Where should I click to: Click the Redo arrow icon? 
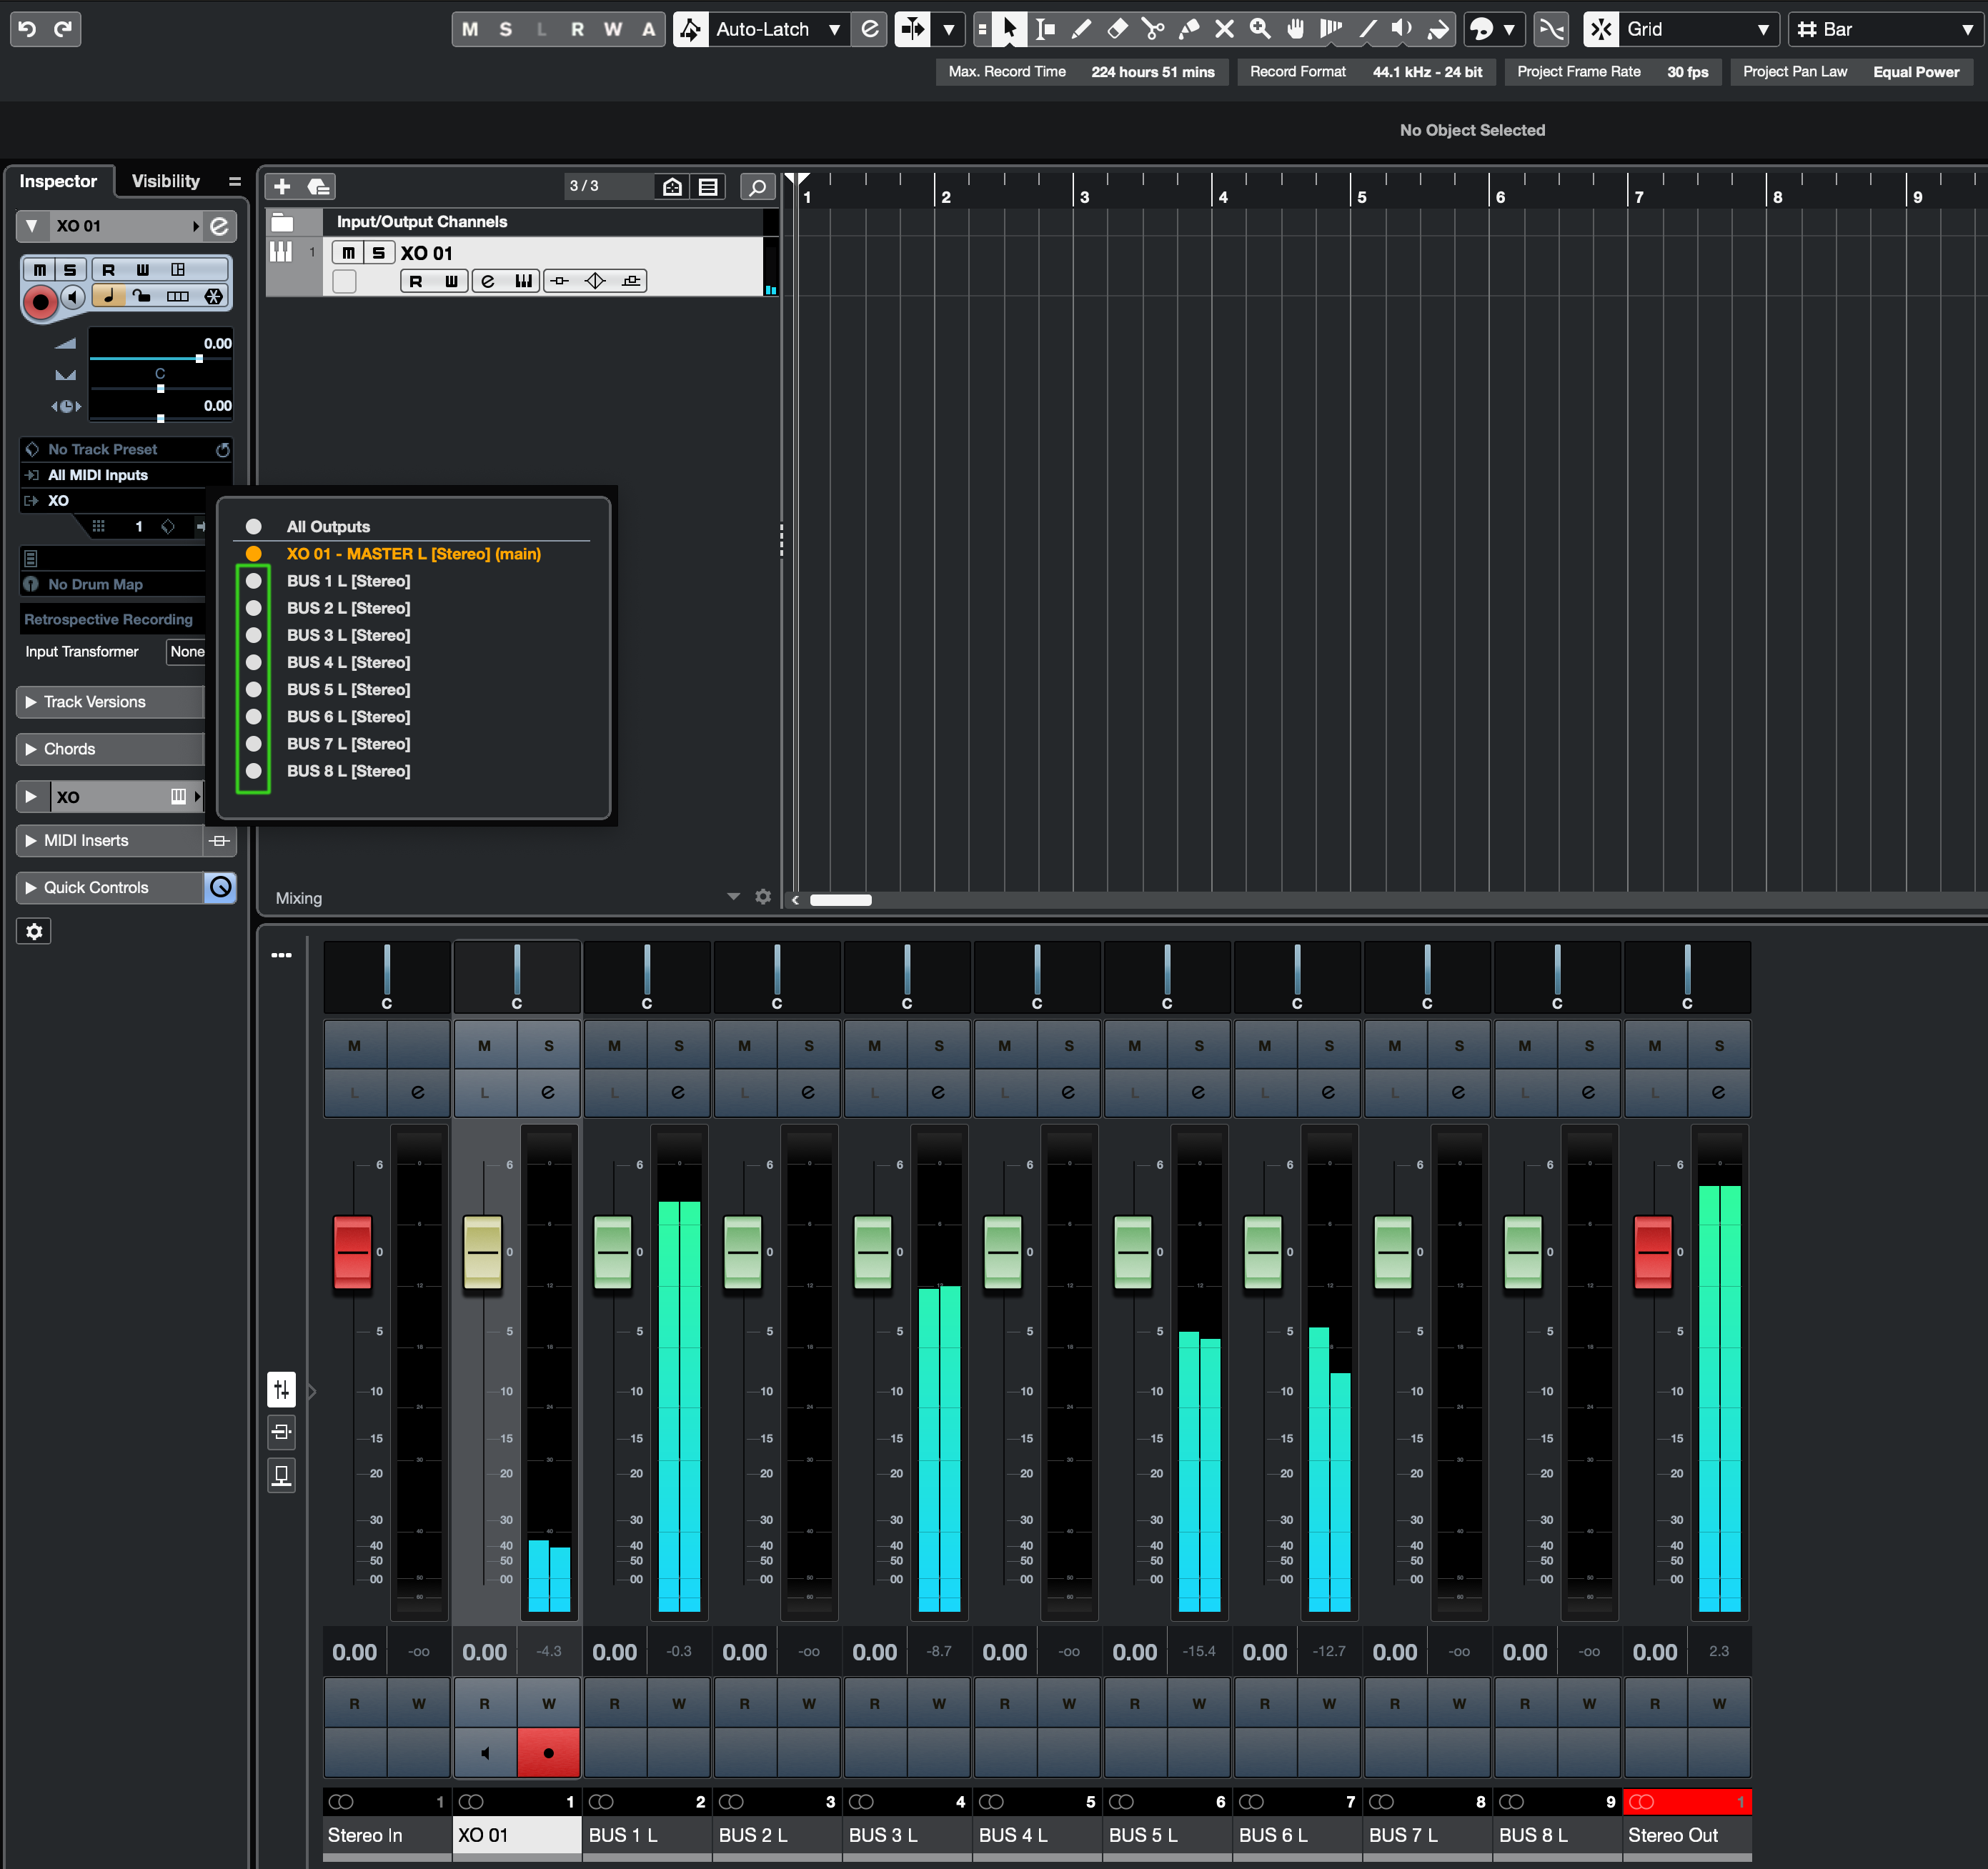coord(63,29)
